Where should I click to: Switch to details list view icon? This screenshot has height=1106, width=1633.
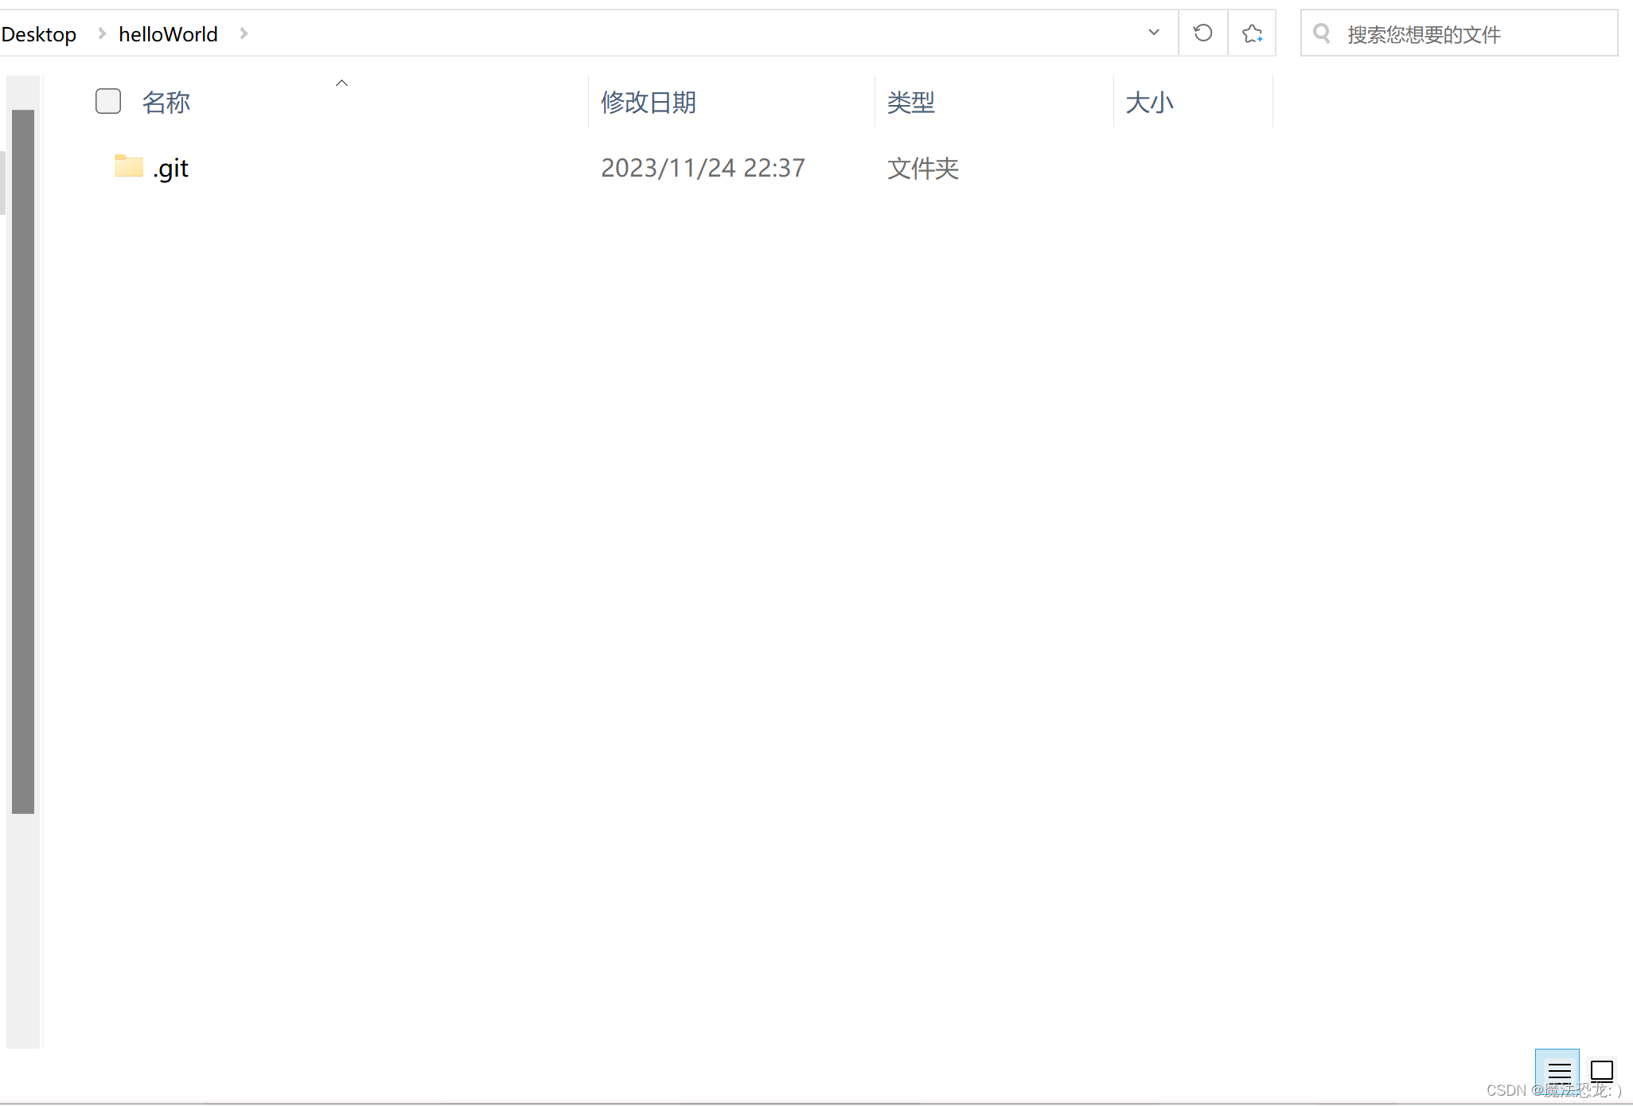(1558, 1071)
